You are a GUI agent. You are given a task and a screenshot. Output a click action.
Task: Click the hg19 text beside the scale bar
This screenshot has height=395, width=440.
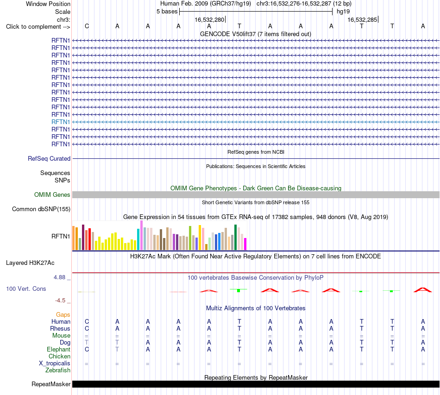pos(343,12)
